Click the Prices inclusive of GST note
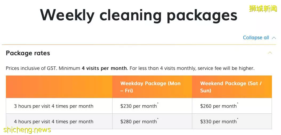The width and height of the screenshot is (281, 135). [x=130, y=68]
